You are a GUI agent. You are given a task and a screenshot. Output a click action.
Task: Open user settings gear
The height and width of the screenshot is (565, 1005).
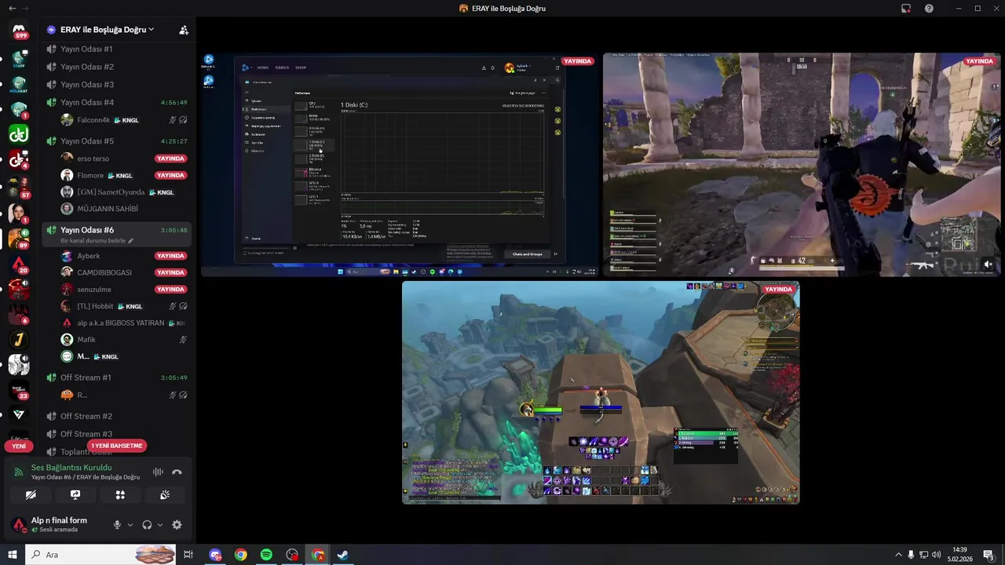click(x=177, y=525)
